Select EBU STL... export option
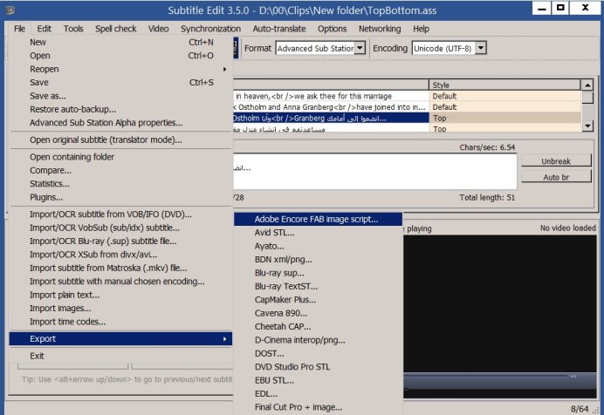Screen dimensions: 604x415 point(319,380)
